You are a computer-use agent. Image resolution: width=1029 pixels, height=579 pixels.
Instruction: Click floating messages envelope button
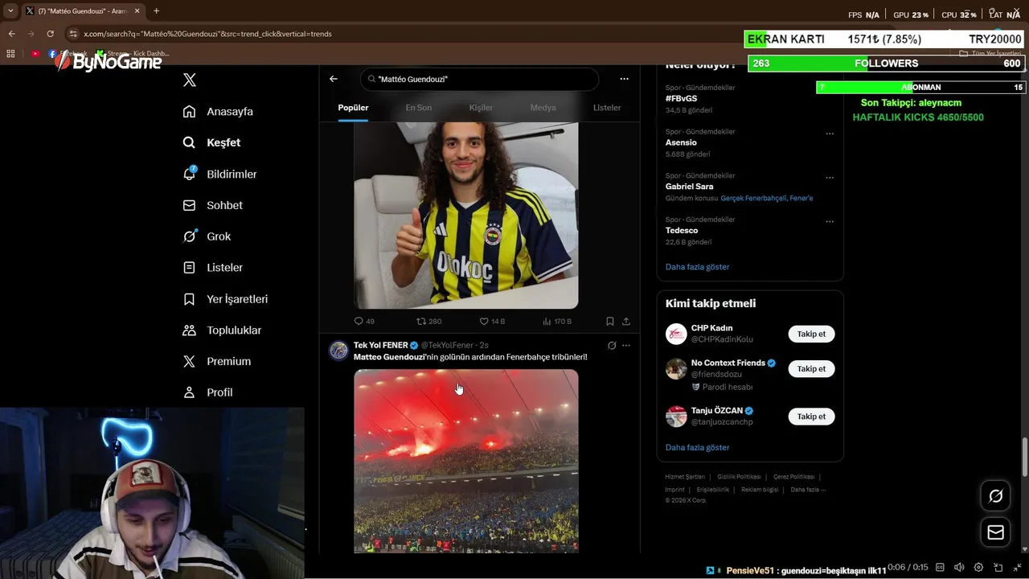[x=995, y=532]
